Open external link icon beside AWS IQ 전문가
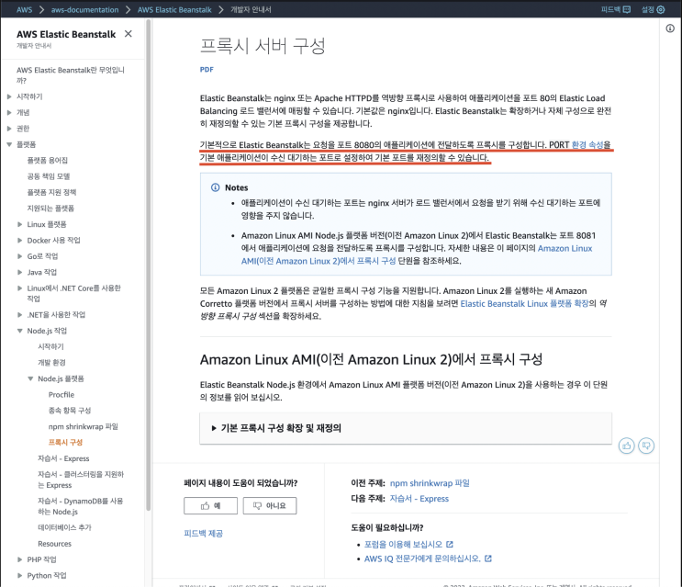Image resolution: width=682 pixels, height=587 pixels. 488,559
